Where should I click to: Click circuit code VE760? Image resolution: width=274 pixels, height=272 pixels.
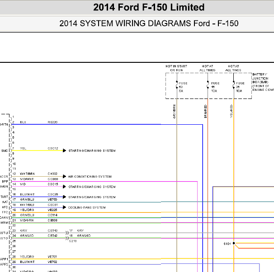click(52, 200)
